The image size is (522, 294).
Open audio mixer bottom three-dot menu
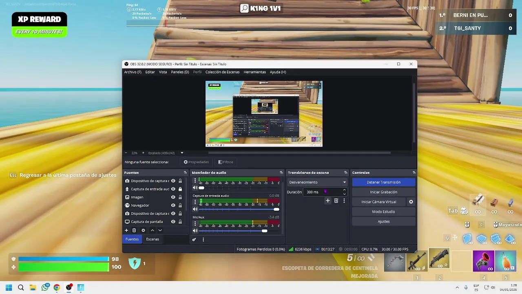point(203,240)
